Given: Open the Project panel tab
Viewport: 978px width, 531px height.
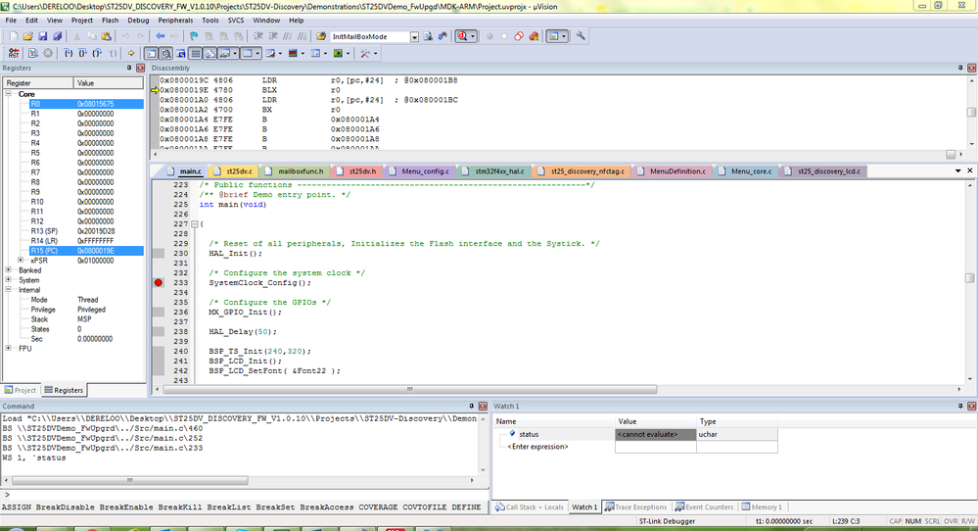Looking at the screenshot, I should pyautogui.click(x=20, y=390).
